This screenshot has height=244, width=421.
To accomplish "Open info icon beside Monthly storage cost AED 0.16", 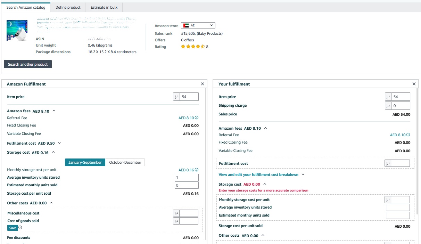I will [197, 170].
